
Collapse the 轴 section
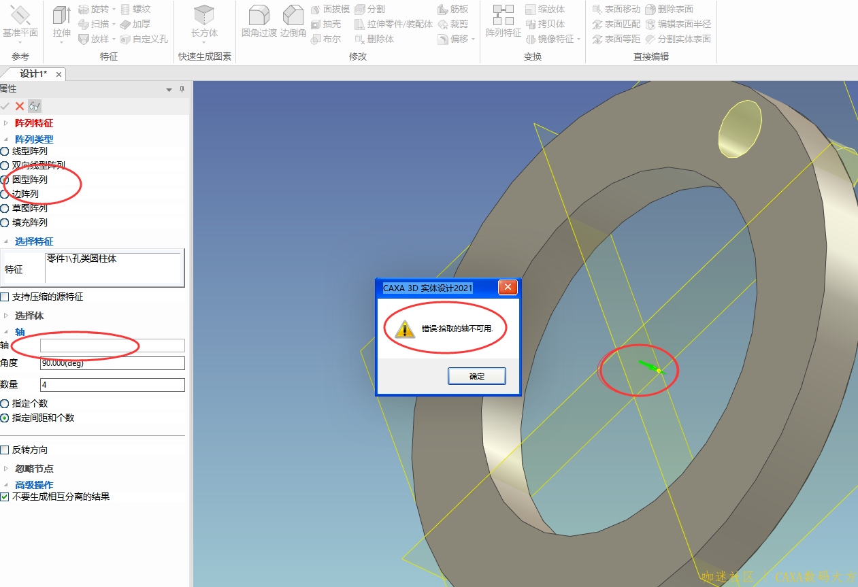click(7, 332)
